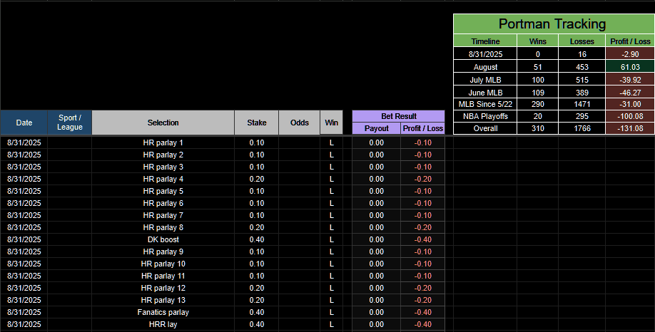Select the August losses value 453

(582, 67)
